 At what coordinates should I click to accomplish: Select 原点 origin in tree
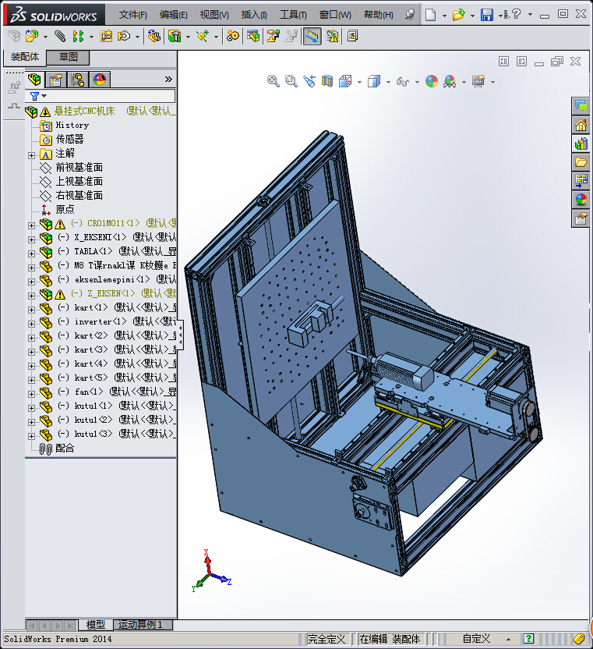pyautogui.click(x=65, y=209)
